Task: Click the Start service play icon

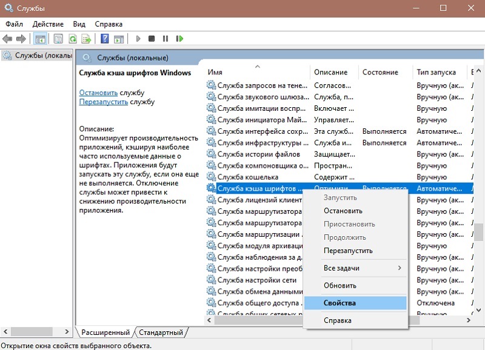Action: point(138,39)
